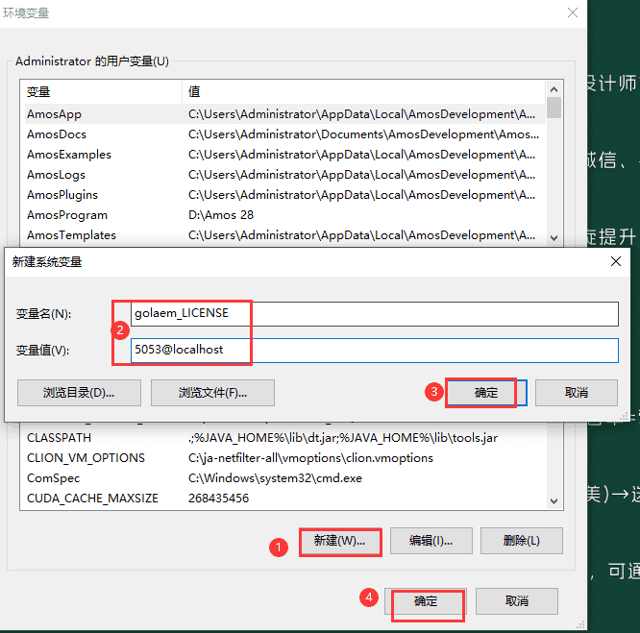640x633 pixels.
Task: Select the AmosApp user variable row
Action: point(284,114)
